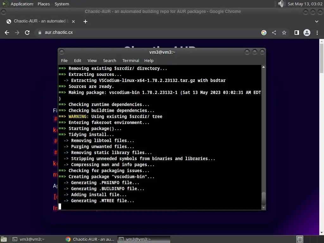This screenshot has height=243, width=324.
Task: Click WARNING line in terminal output
Action: point(110,116)
